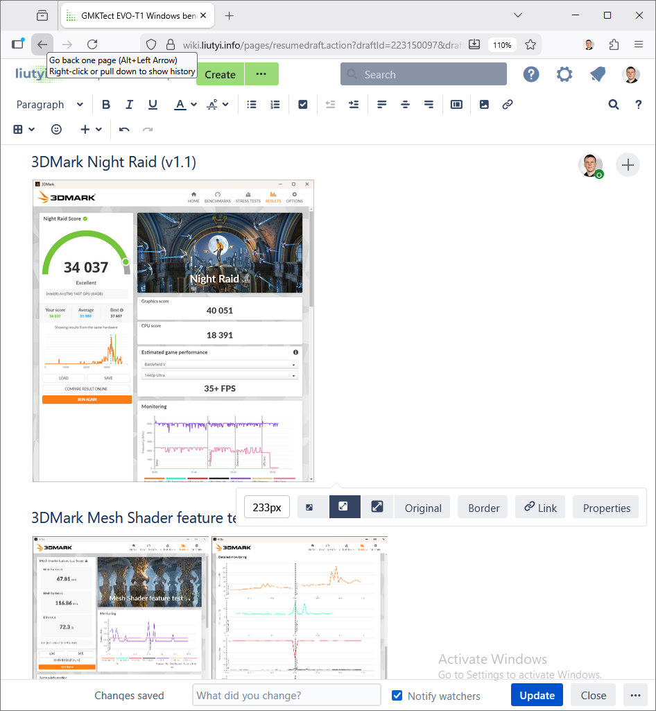Expand the text color dropdown arrow
The height and width of the screenshot is (711, 656).
(x=193, y=105)
